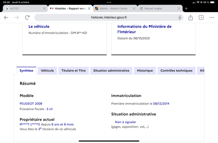
Task: Tap the histovec.interieur.gouv.fr address field
Action: click(109, 17)
